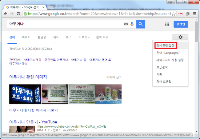Switch to the 동영상 tab
This screenshot has height=139, width=200.
(42, 37)
